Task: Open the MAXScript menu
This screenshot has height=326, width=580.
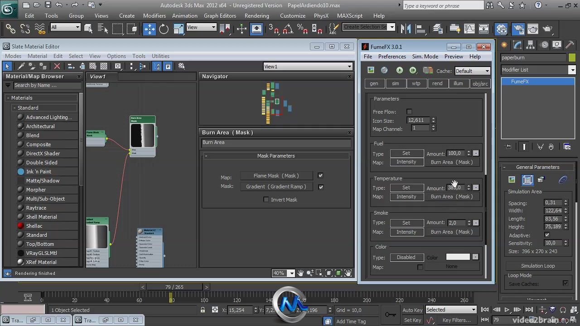Action: click(x=350, y=15)
